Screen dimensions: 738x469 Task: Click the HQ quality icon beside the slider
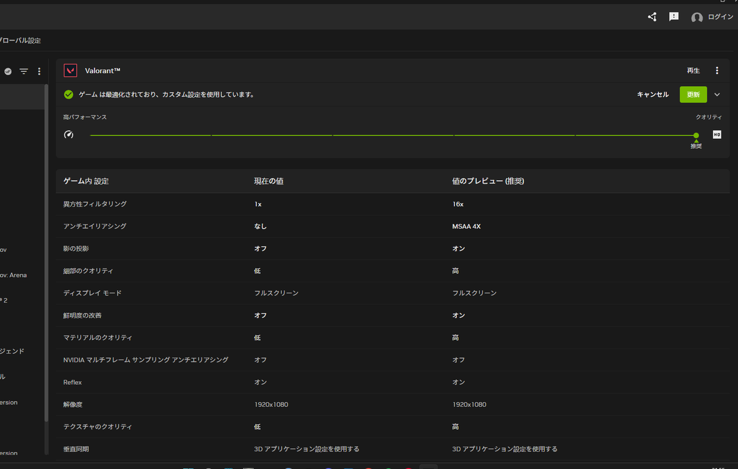(x=716, y=133)
